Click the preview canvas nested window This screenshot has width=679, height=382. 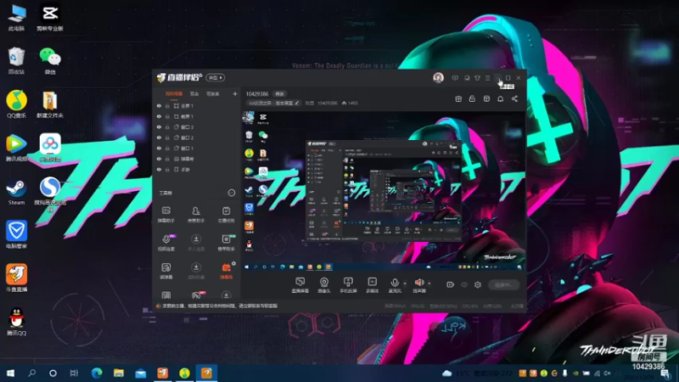pos(384,190)
